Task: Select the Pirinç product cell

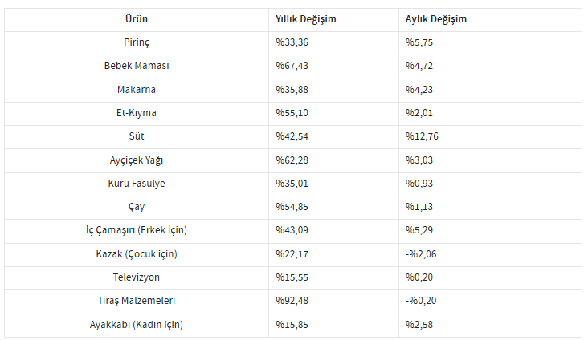Action: 137,42
